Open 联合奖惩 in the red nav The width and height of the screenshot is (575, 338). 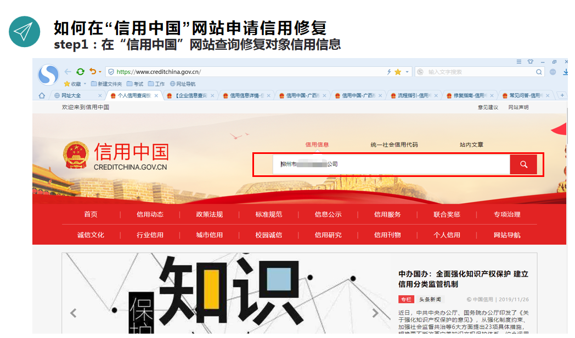coord(447,214)
